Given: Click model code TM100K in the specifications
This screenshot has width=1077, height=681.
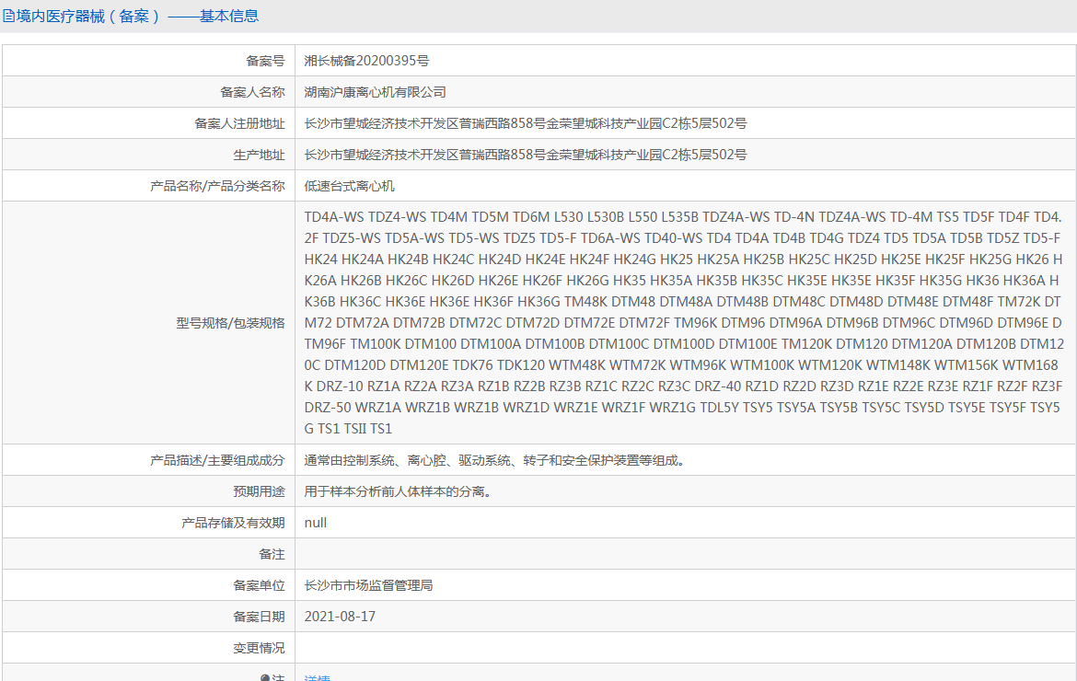Looking at the screenshot, I should 375,344.
